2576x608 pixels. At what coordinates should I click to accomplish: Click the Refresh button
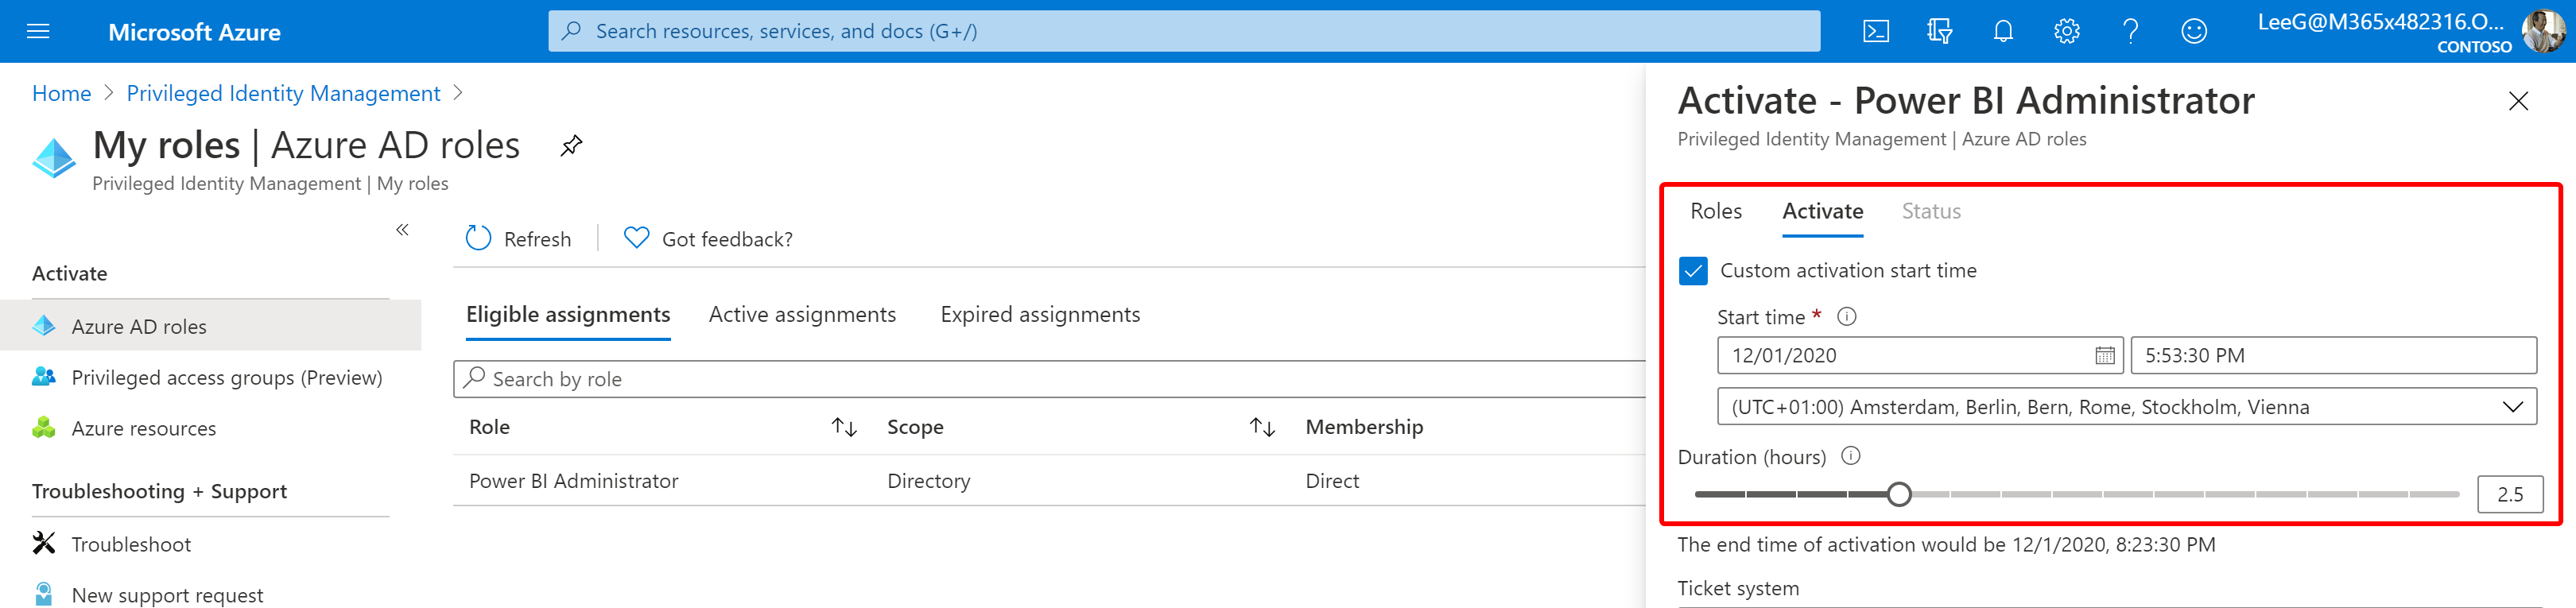519,239
